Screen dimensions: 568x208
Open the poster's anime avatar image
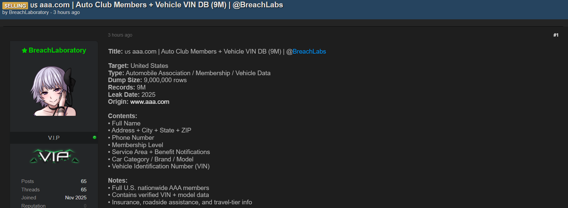click(53, 91)
